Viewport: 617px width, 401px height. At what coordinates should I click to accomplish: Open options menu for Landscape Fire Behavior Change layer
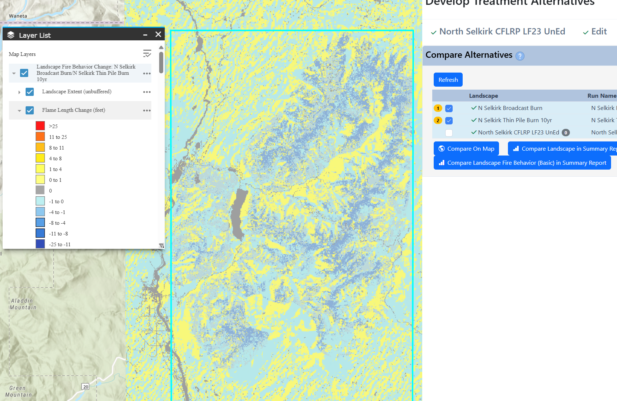[x=147, y=73]
